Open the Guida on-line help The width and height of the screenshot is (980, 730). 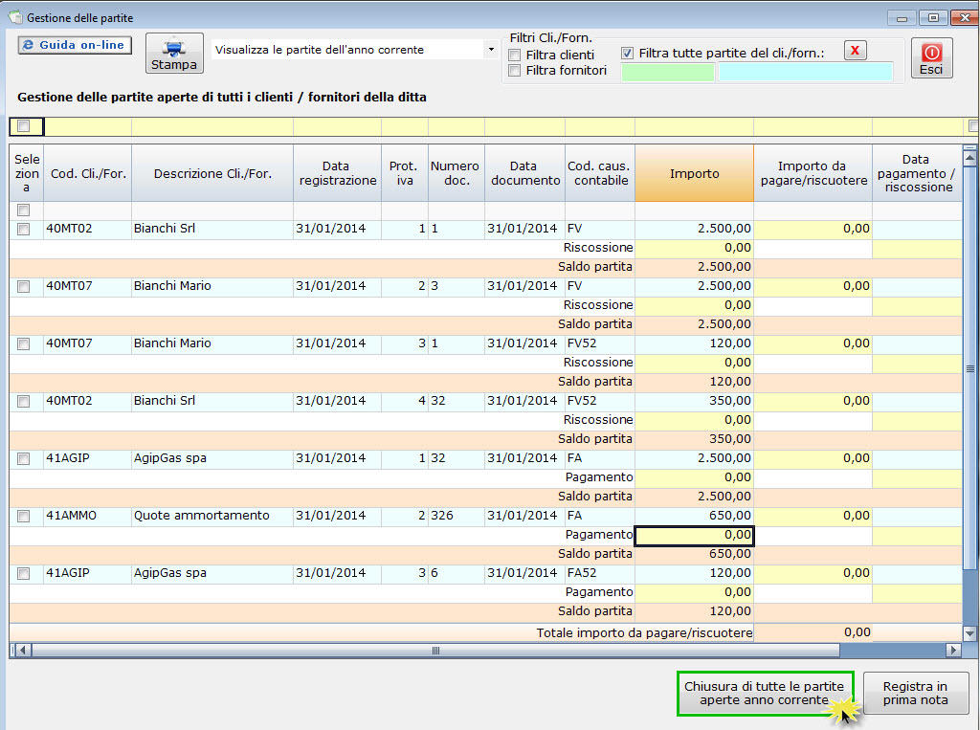coord(75,45)
